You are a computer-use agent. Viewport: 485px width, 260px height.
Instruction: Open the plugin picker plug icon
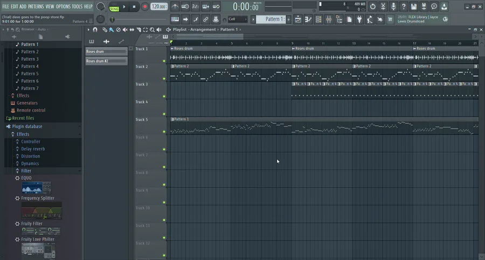coord(359,19)
